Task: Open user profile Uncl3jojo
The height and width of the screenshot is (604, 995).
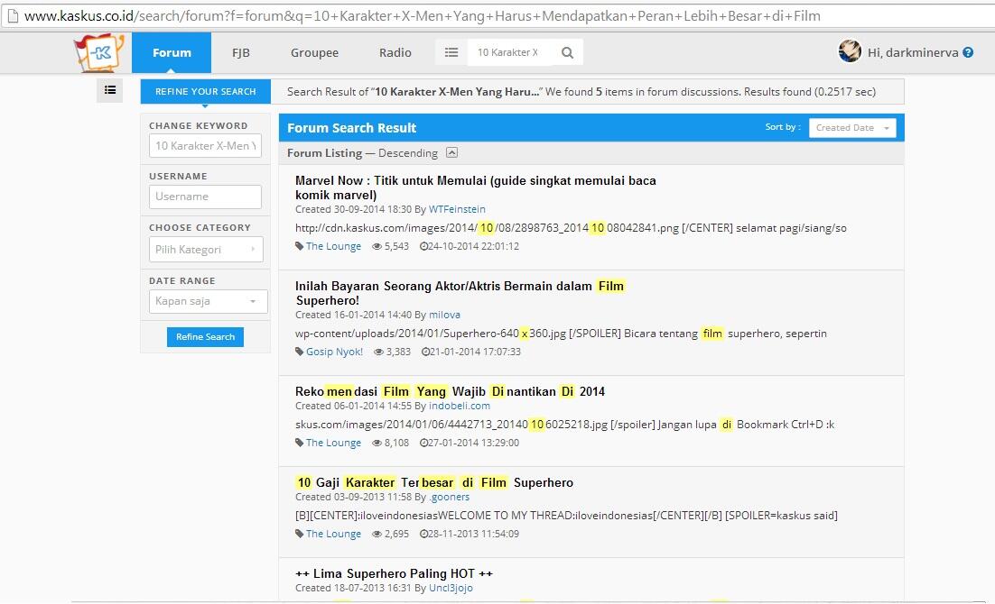Action: tap(451, 588)
